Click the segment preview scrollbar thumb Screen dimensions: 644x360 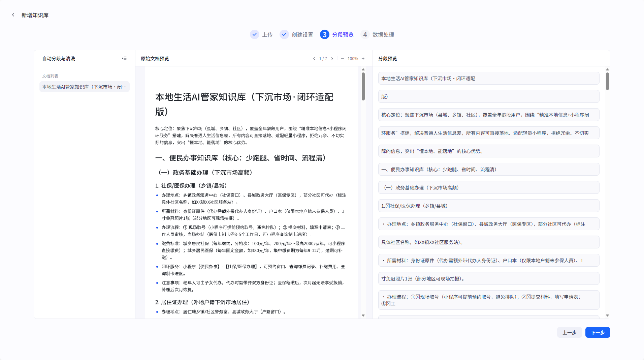(x=607, y=81)
